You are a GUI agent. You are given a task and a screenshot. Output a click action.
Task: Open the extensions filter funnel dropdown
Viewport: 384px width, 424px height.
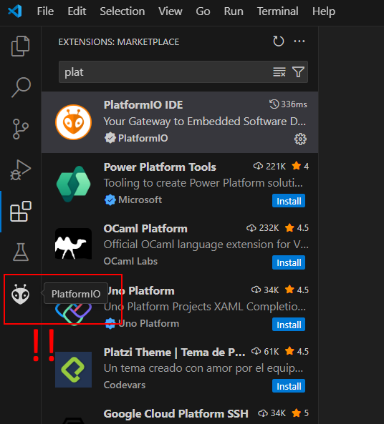point(298,72)
